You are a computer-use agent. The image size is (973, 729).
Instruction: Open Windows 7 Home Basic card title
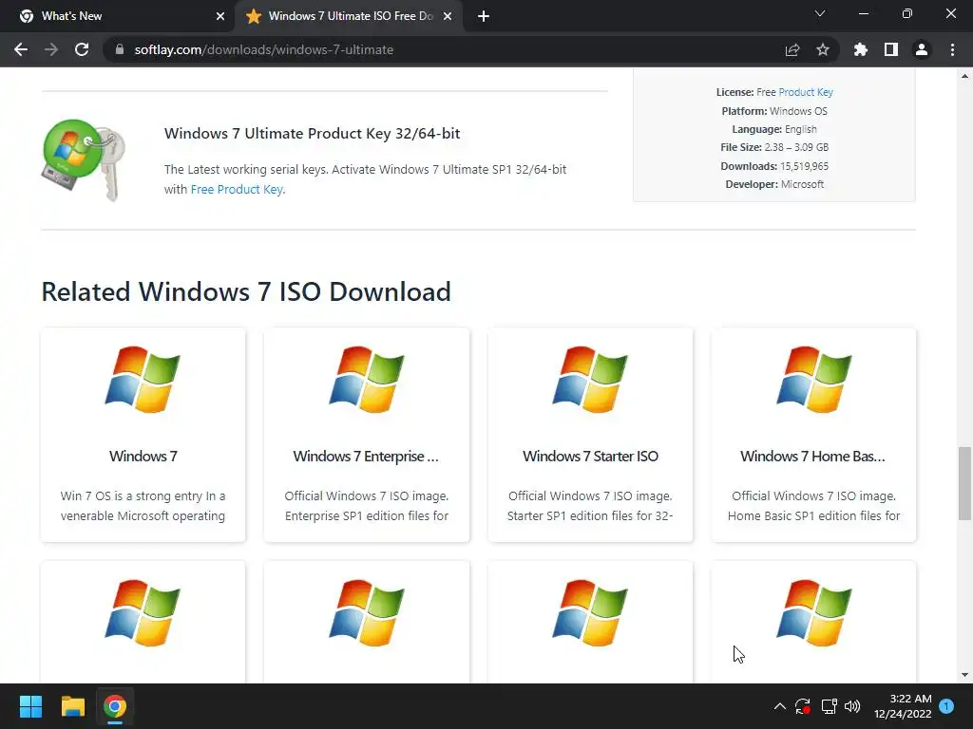point(813,457)
